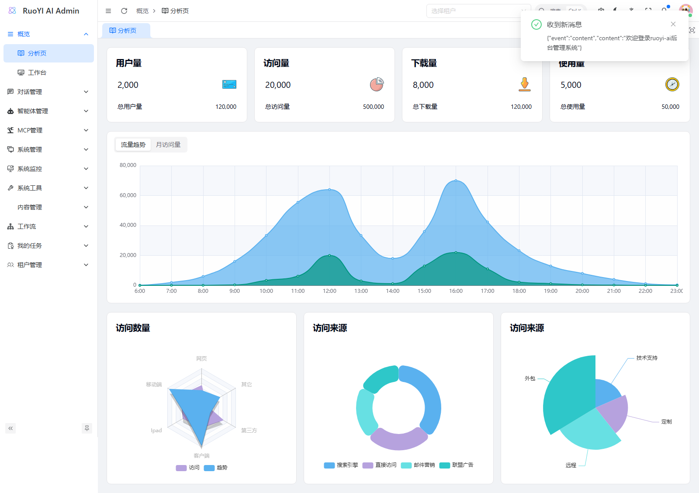Viewport: 699px width, 493px height.
Task: Close the 收到新消息 notification
Action: [x=673, y=24]
